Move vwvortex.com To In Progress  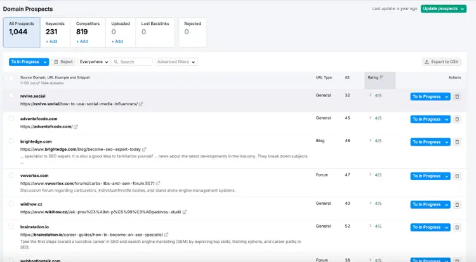[x=426, y=176]
